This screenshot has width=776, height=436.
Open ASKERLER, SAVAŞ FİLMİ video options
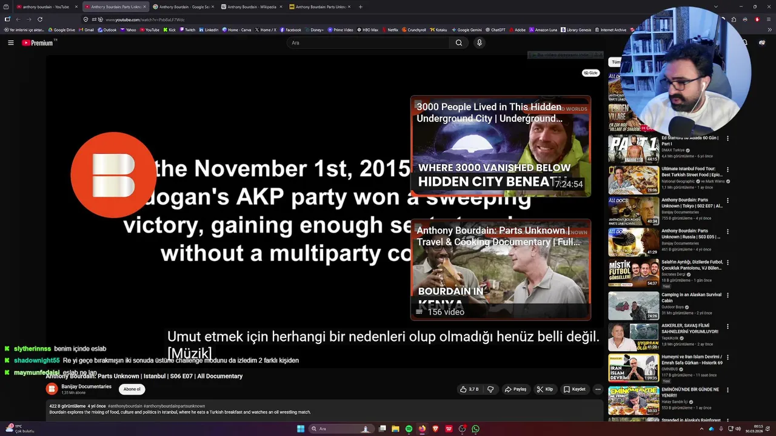pyautogui.click(x=727, y=326)
